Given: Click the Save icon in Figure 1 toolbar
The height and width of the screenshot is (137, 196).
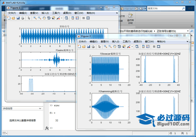Looking at the screenshot, I should pos(18,18).
